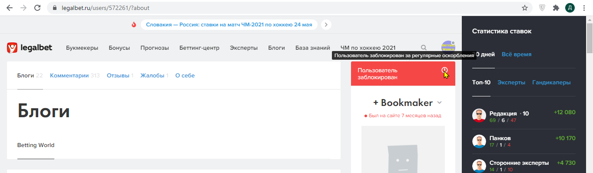Switch statistics to Всё время
This screenshot has height=173, width=593.
click(x=516, y=54)
